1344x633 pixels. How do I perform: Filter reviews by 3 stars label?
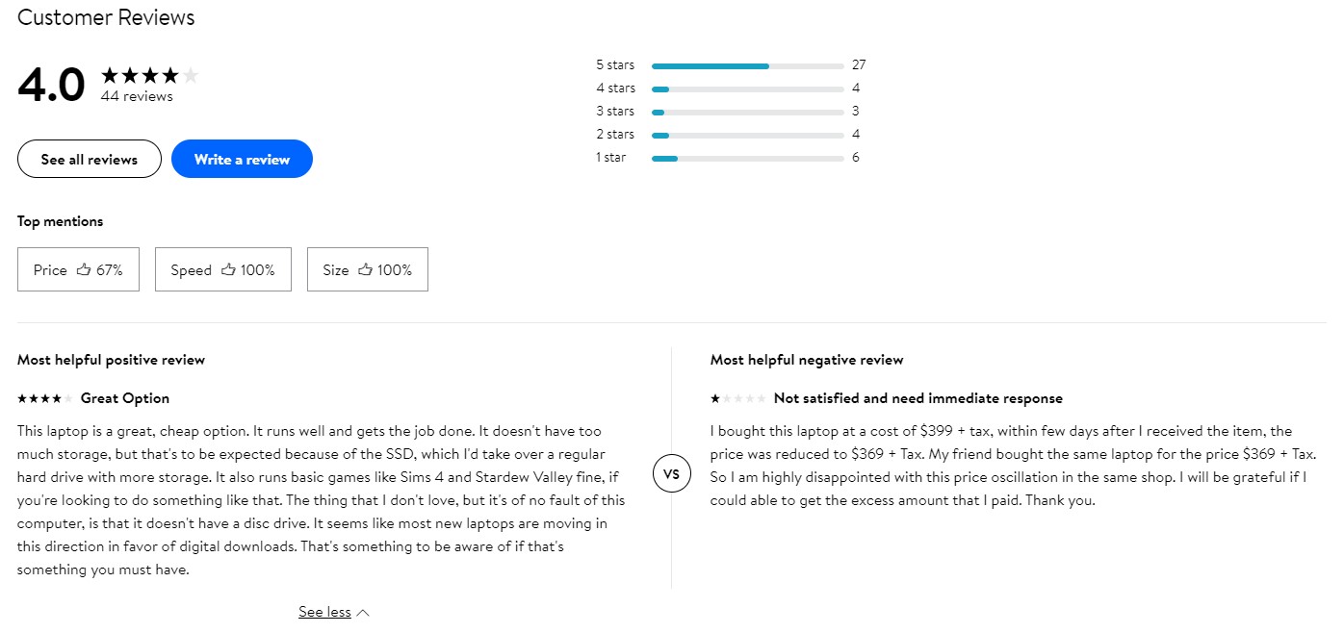tap(615, 112)
